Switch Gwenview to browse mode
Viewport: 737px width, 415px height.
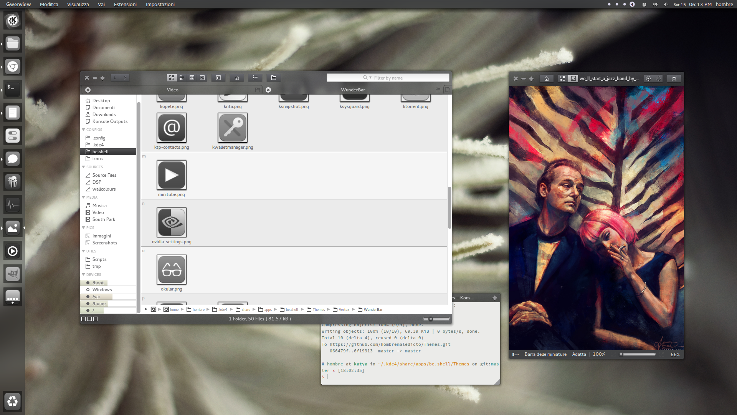pyautogui.click(x=562, y=78)
